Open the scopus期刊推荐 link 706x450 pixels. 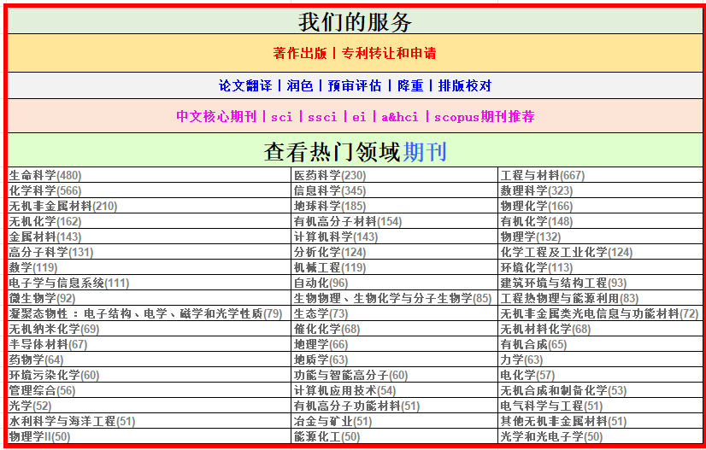(x=485, y=116)
